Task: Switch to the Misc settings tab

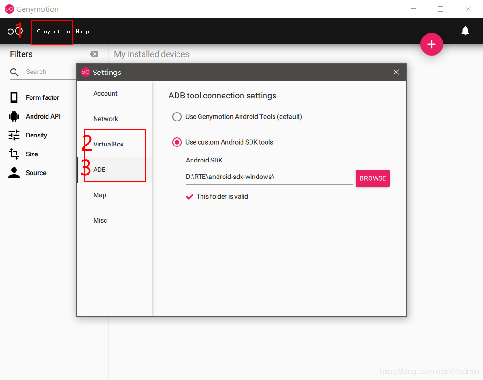Action: click(x=114, y=220)
